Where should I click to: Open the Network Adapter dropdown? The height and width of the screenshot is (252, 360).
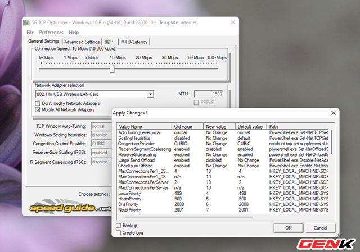point(151,94)
